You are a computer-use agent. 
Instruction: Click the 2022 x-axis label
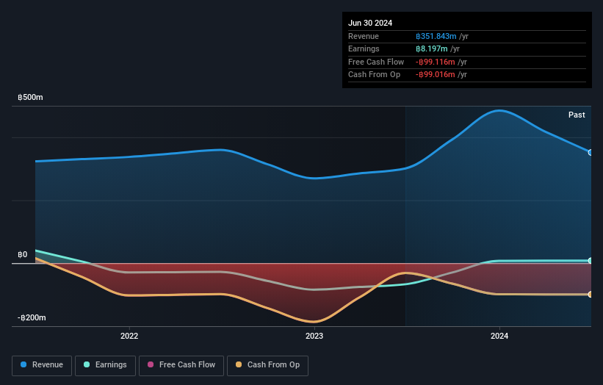coord(129,337)
